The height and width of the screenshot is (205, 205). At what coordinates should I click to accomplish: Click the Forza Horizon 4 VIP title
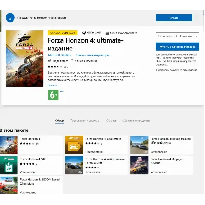(32, 159)
